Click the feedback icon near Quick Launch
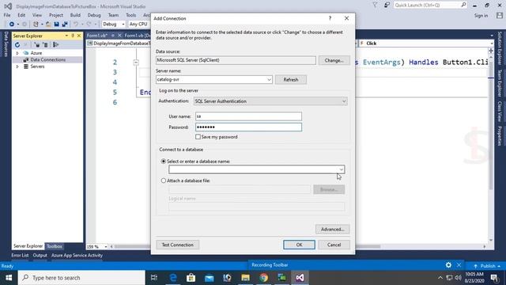Image resolution: width=506 pixels, height=285 pixels. (387, 5)
